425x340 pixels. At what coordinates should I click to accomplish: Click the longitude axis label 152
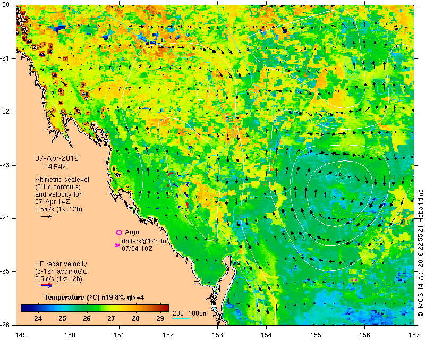[168, 335]
